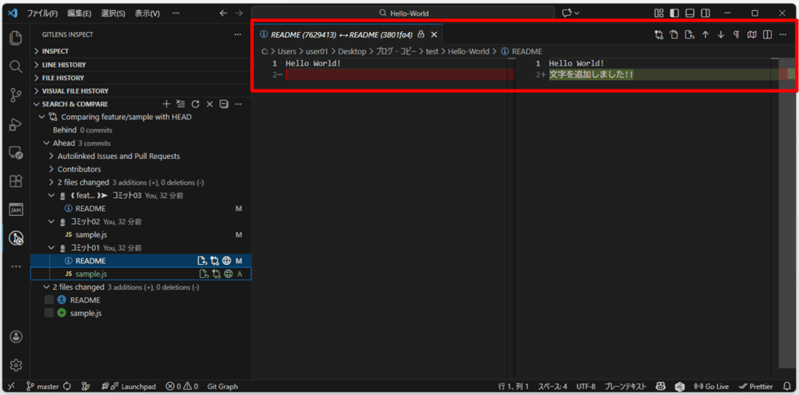Open Launchpad from status bar
799x395 pixels.
(x=129, y=386)
